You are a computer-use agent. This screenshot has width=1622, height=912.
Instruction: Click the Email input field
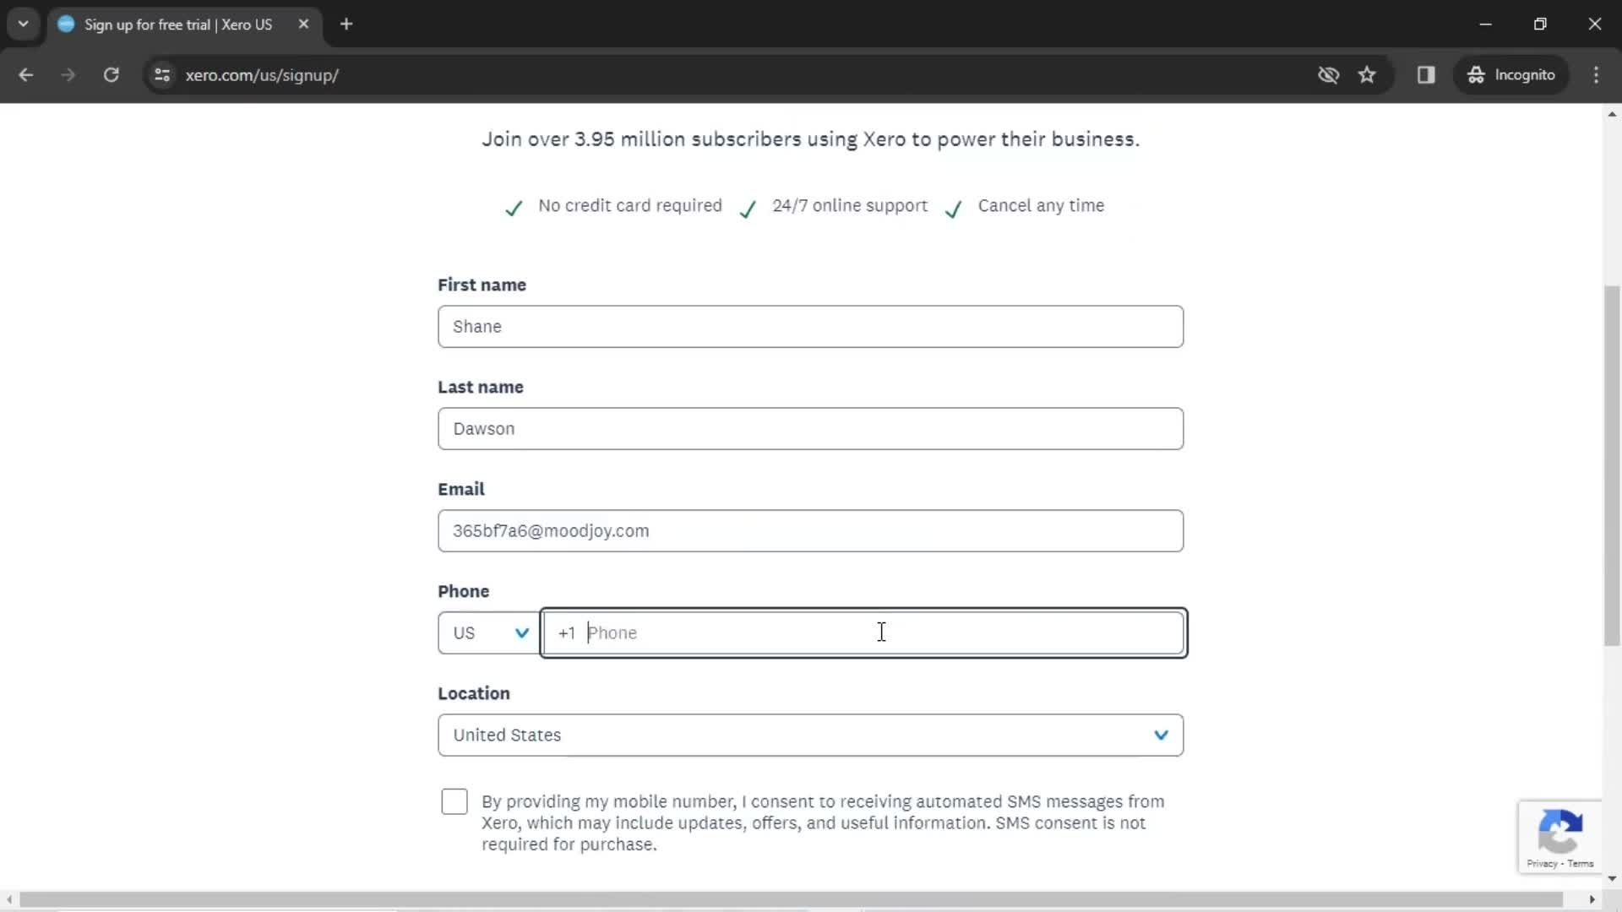tap(810, 531)
